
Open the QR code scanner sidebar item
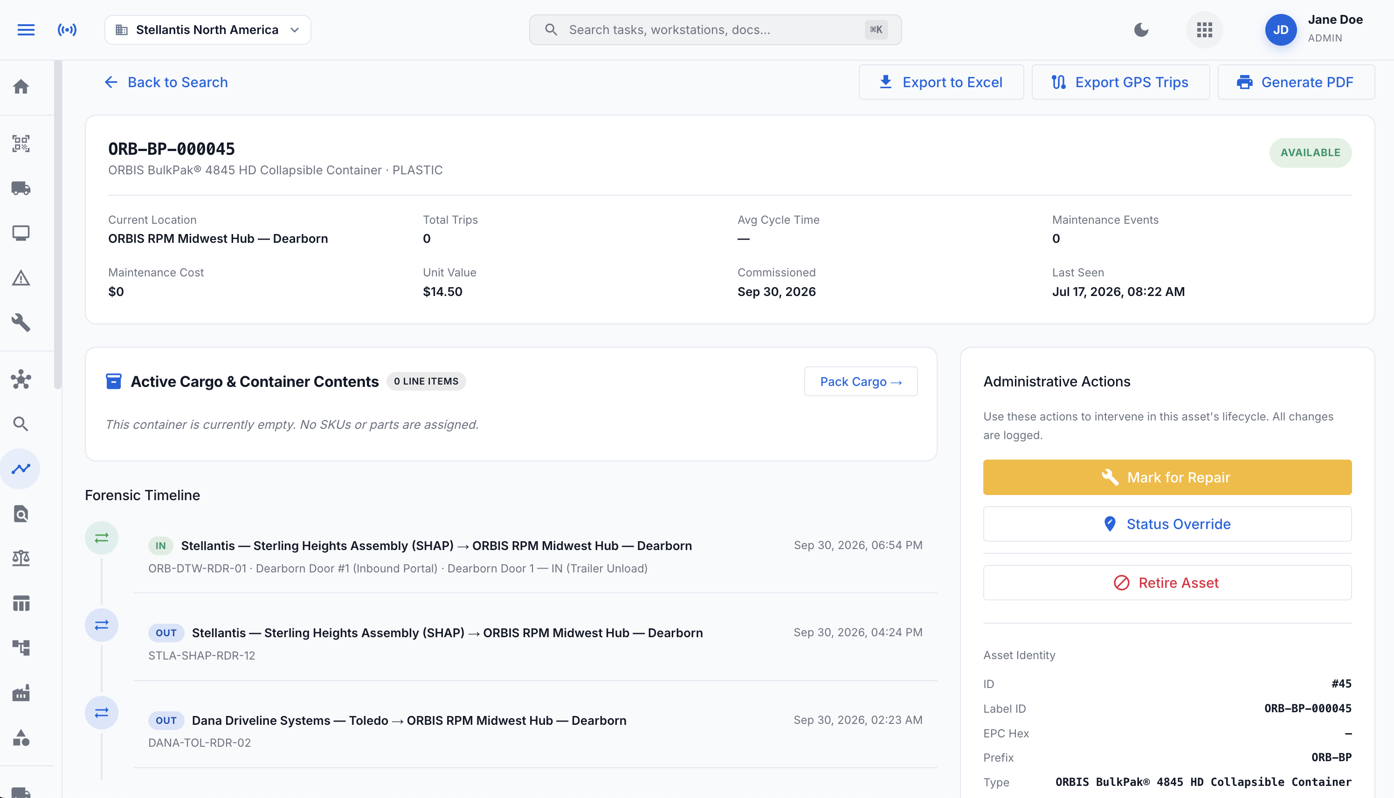pos(21,144)
